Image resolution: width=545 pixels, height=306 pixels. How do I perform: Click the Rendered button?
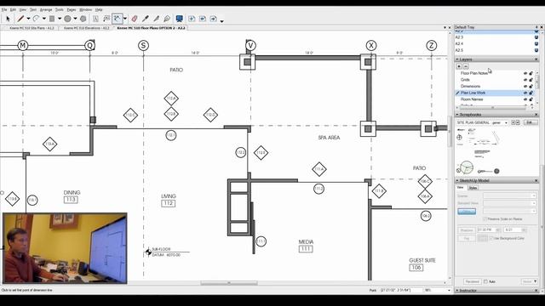(x=472, y=281)
